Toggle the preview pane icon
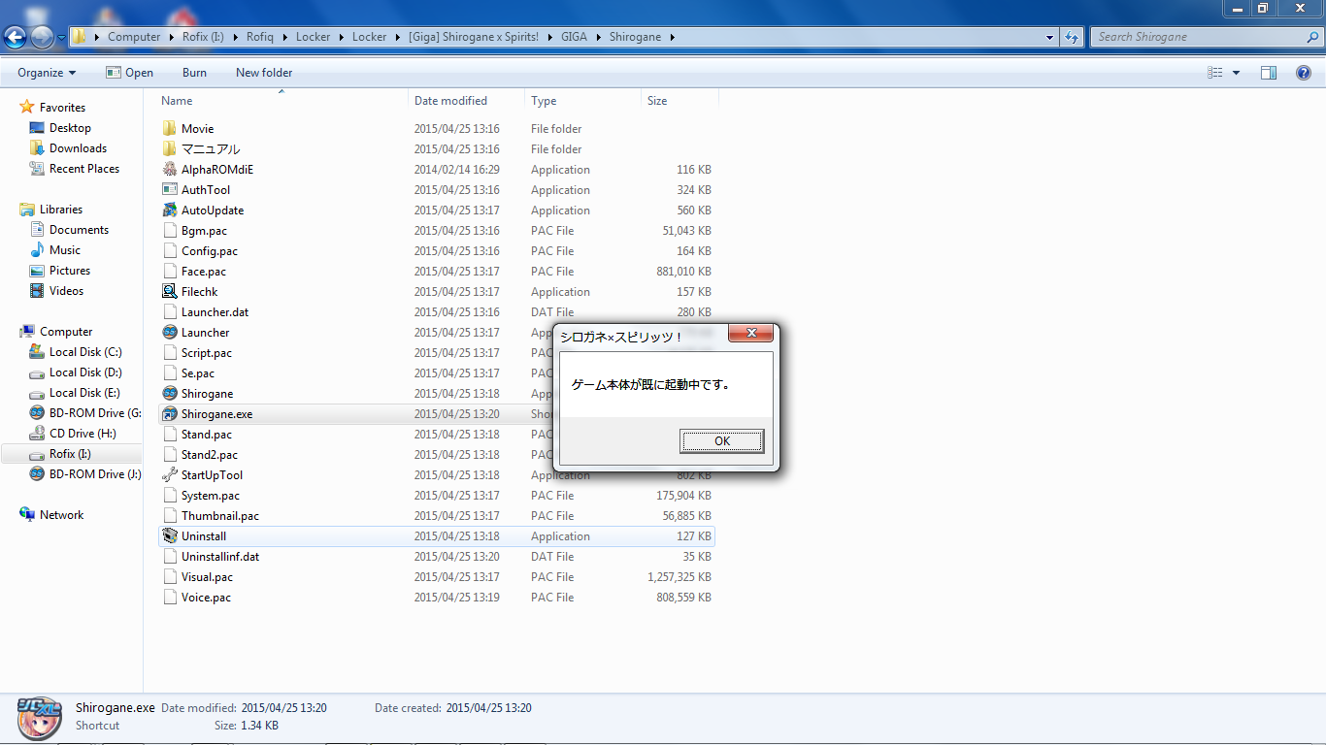The height and width of the screenshot is (745, 1326). click(x=1269, y=73)
